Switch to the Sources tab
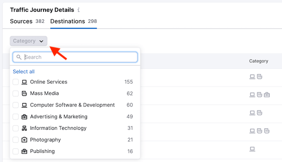The height and width of the screenshot is (162, 282). coord(27,21)
